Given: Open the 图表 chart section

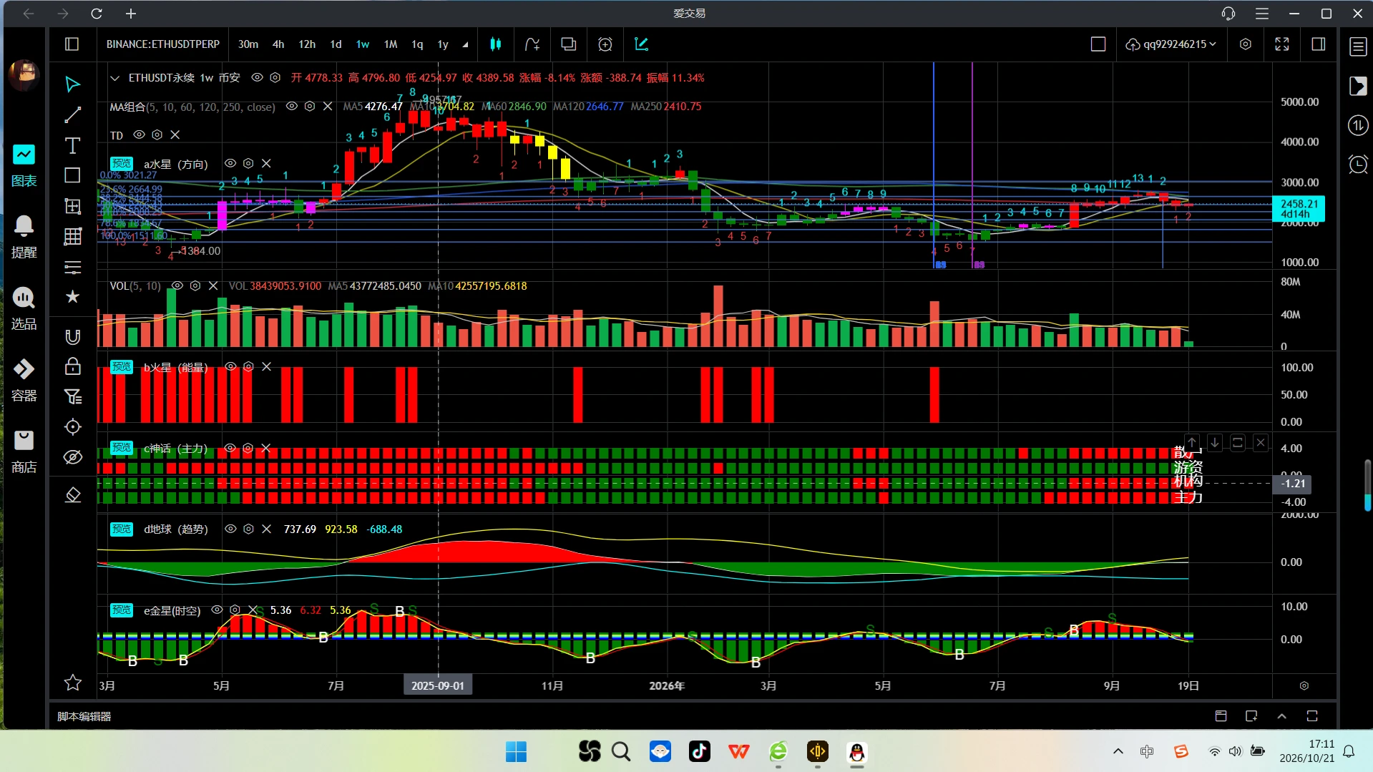Looking at the screenshot, I should tap(24, 165).
